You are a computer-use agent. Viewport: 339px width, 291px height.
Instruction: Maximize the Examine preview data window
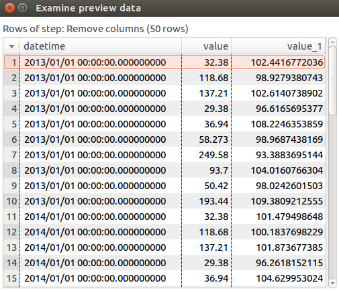(x=22, y=8)
